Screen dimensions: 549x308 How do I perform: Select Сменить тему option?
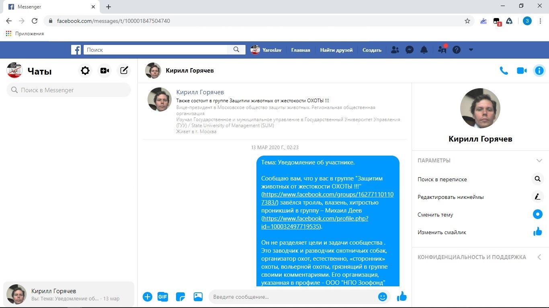(x=435, y=215)
